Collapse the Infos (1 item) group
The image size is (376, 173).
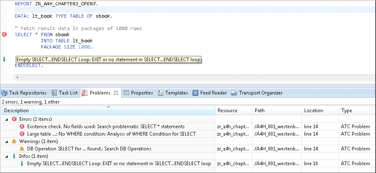(6, 156)
